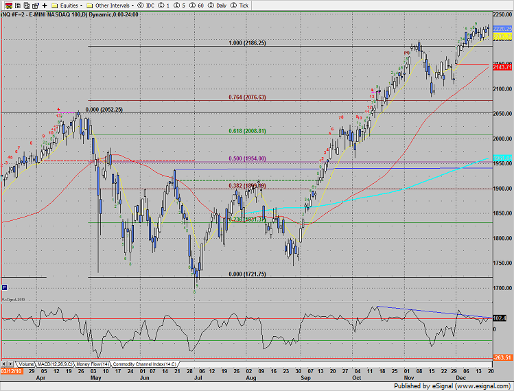Click the chart title NQ #F=2 E-MINI NASDAQ
Screen dimensions: 514x391
click(69, 14)
